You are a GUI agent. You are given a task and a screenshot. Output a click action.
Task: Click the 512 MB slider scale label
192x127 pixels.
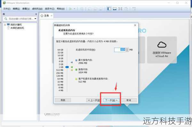tap(60, 70)
